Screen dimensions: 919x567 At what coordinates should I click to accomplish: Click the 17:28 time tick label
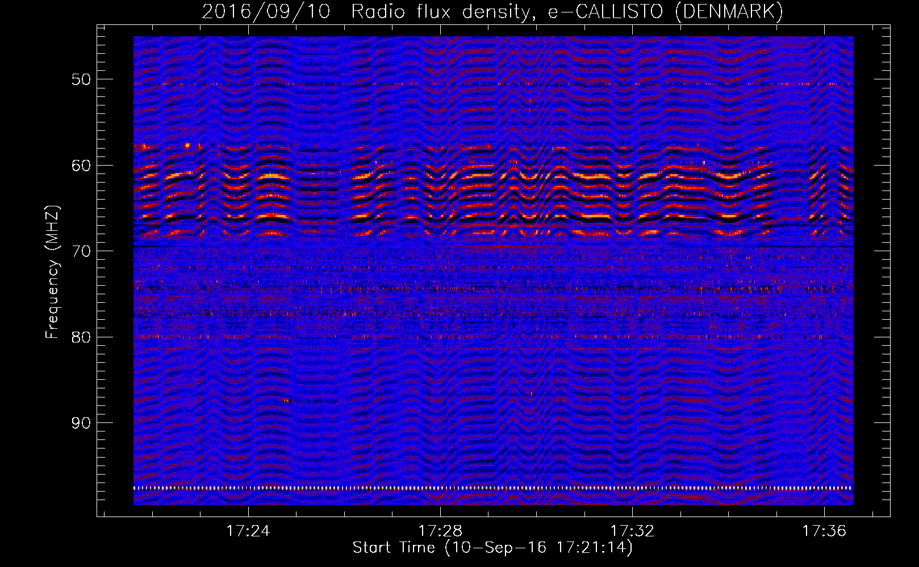point(440,531)
